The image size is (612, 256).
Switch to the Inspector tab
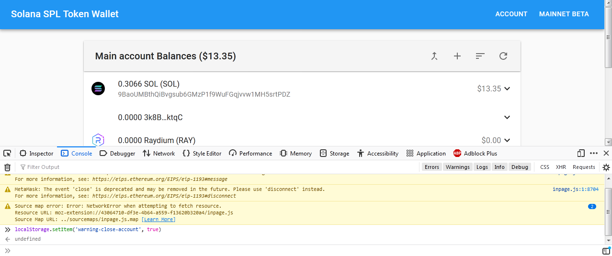point(36,154)
